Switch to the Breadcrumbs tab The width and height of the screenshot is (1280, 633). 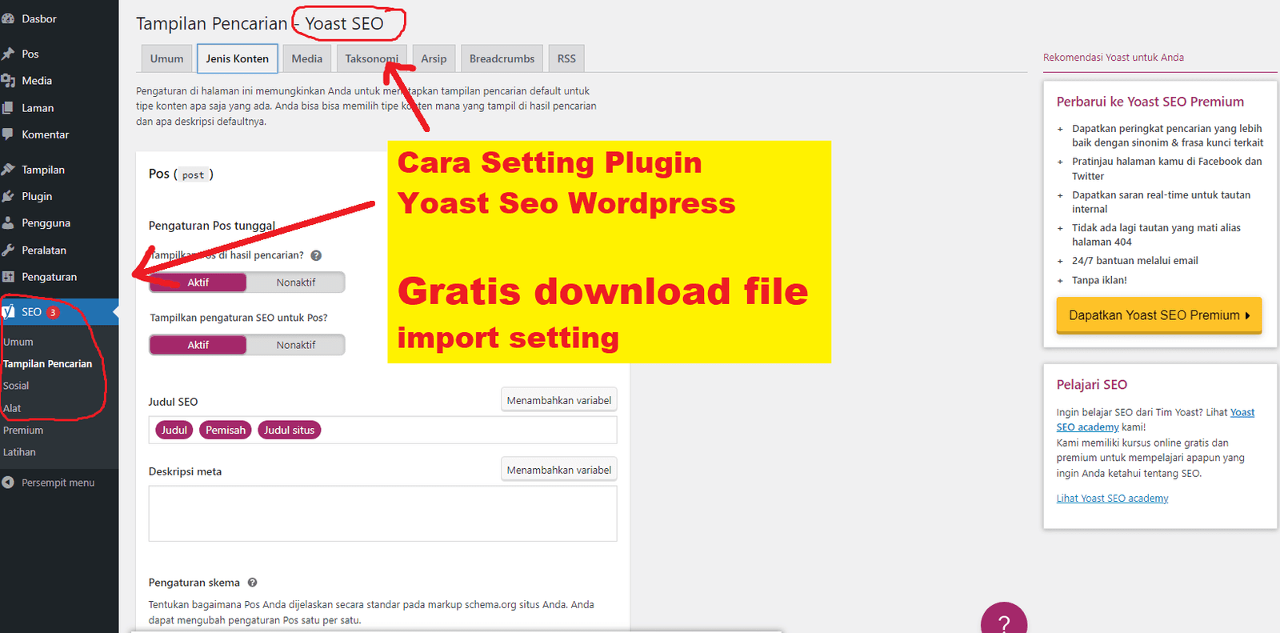[502, 58]
